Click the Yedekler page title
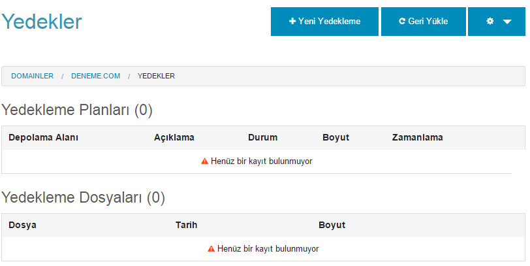Image resolution: width=530 pixels, height=266 pixels. tap(42, 22)
